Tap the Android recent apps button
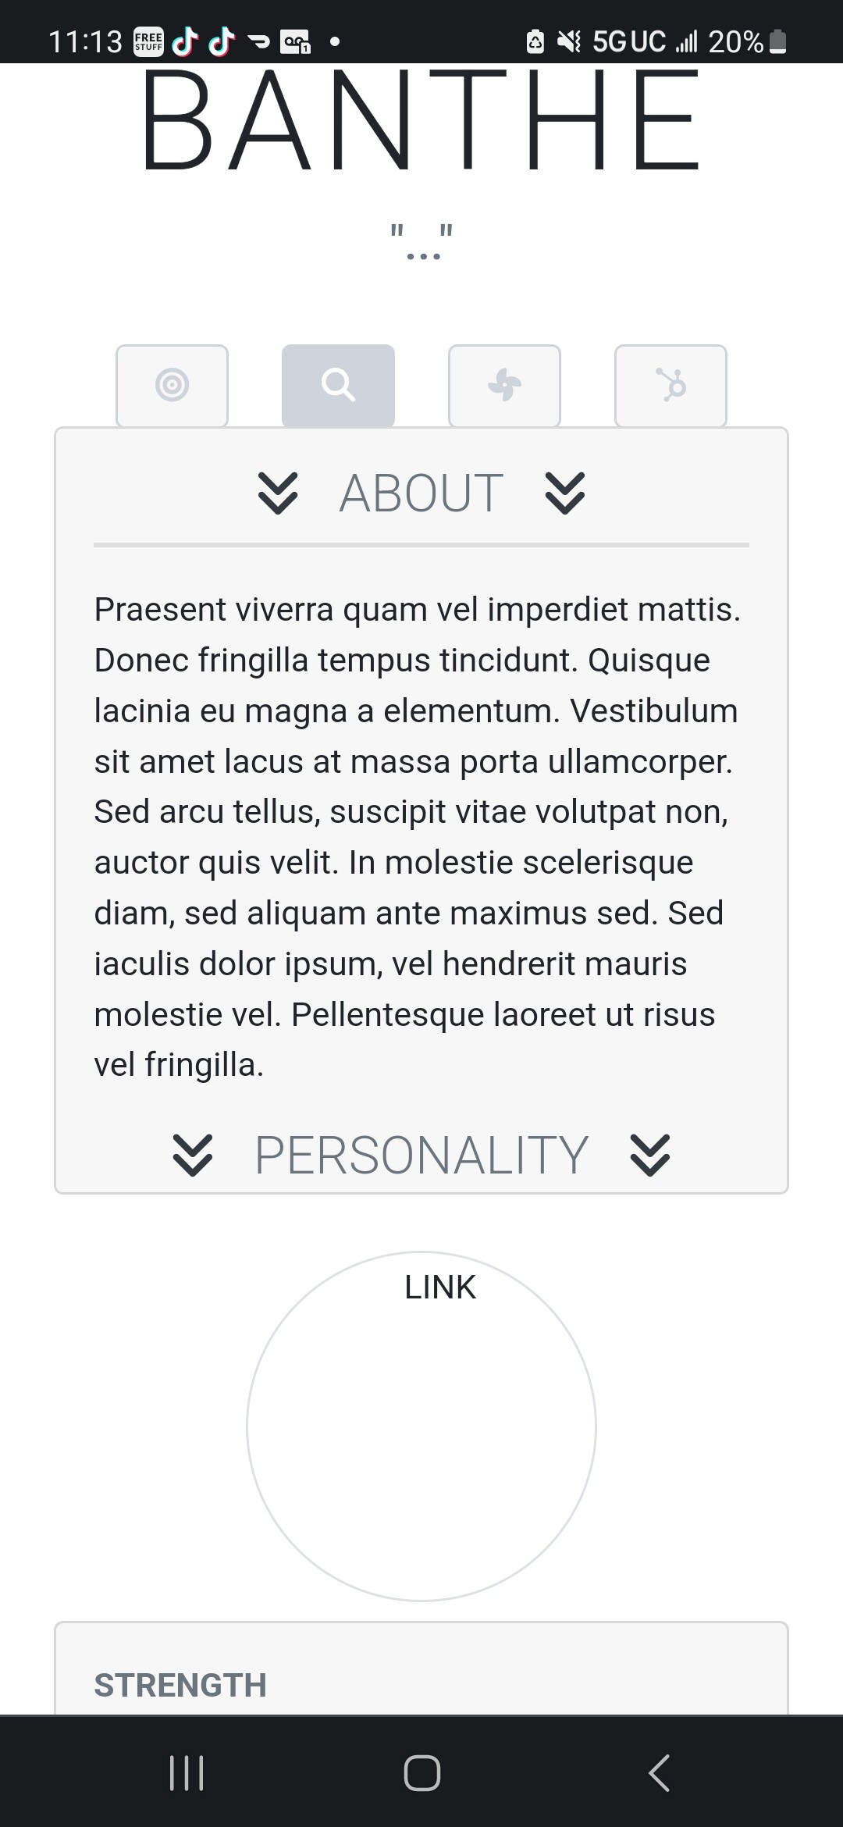This screenshot has height=1827, width=843. (x=187, y=1773)
